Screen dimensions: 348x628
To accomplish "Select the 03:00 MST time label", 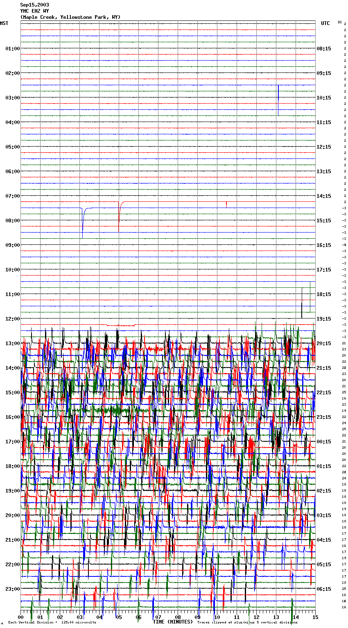I will [x=13, y=98].
